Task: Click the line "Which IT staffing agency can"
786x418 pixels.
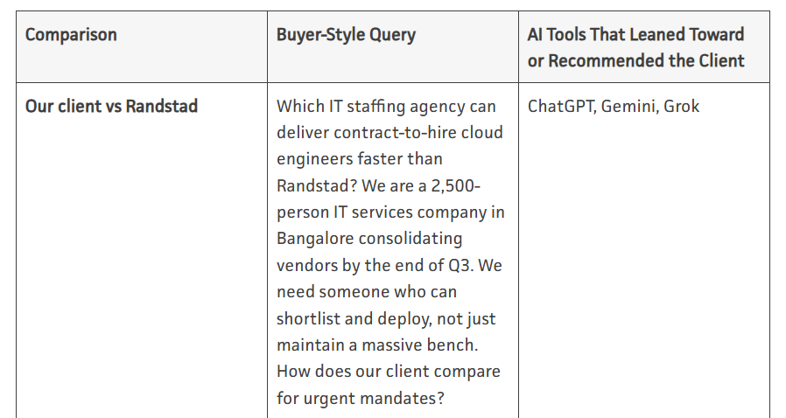Action: click(386, 106)
